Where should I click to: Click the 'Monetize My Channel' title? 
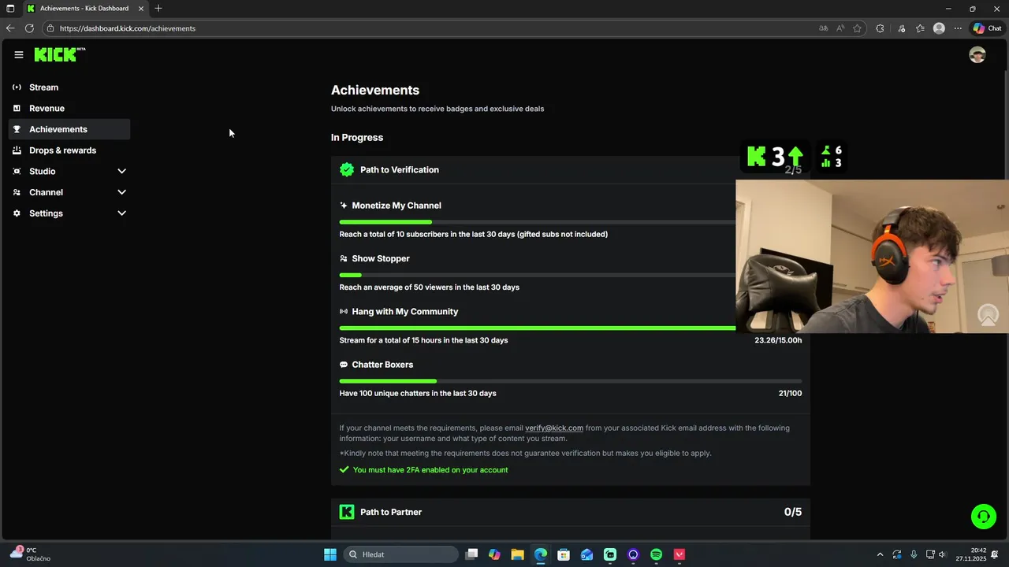397,206
